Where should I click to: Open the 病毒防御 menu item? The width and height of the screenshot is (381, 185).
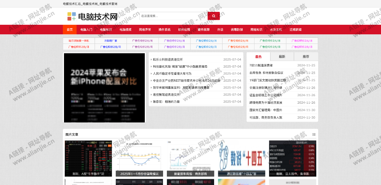(237, 29)
